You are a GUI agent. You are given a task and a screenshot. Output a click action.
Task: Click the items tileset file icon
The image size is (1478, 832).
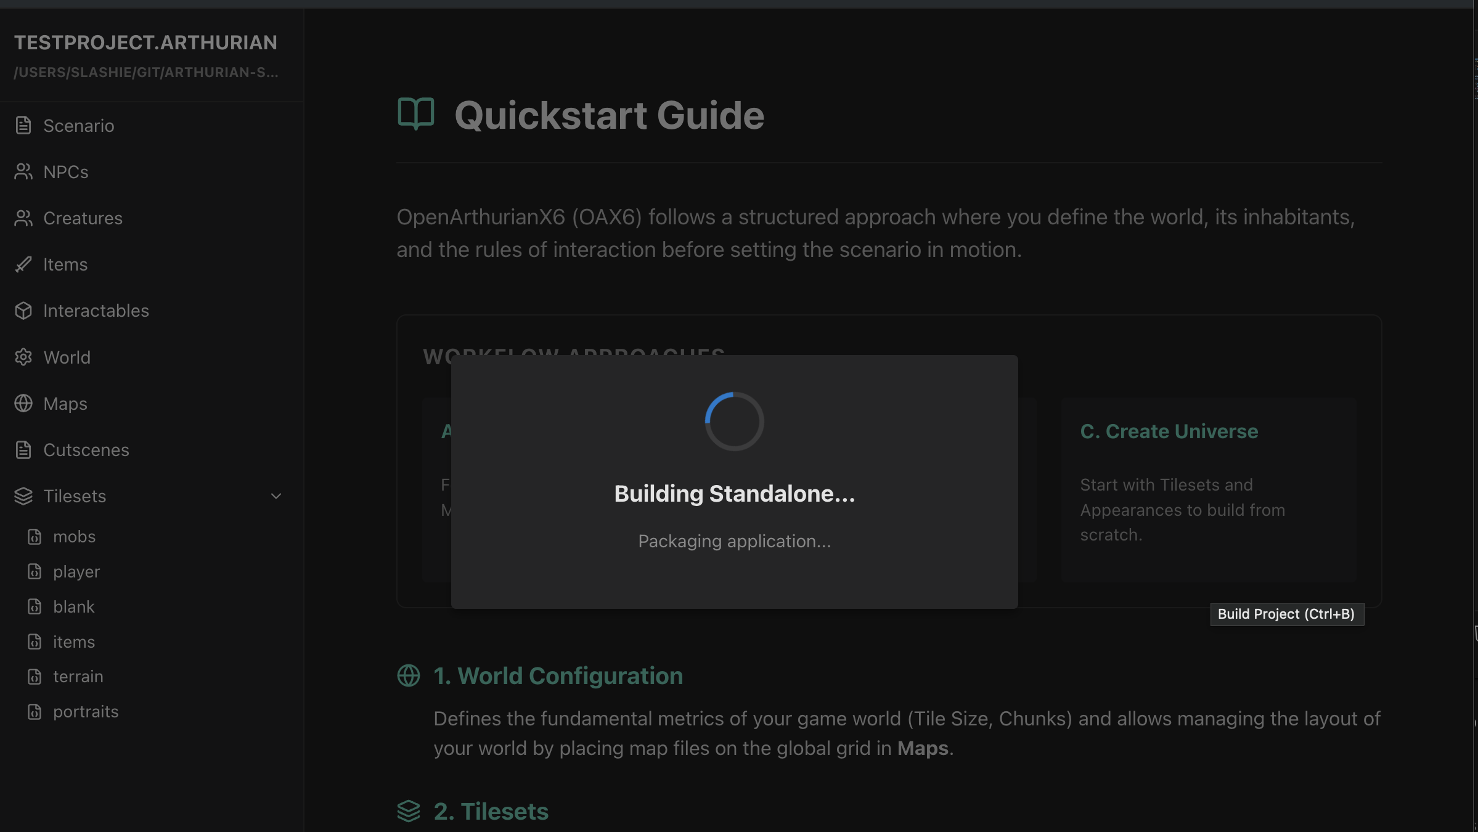[x=35, y=642]
